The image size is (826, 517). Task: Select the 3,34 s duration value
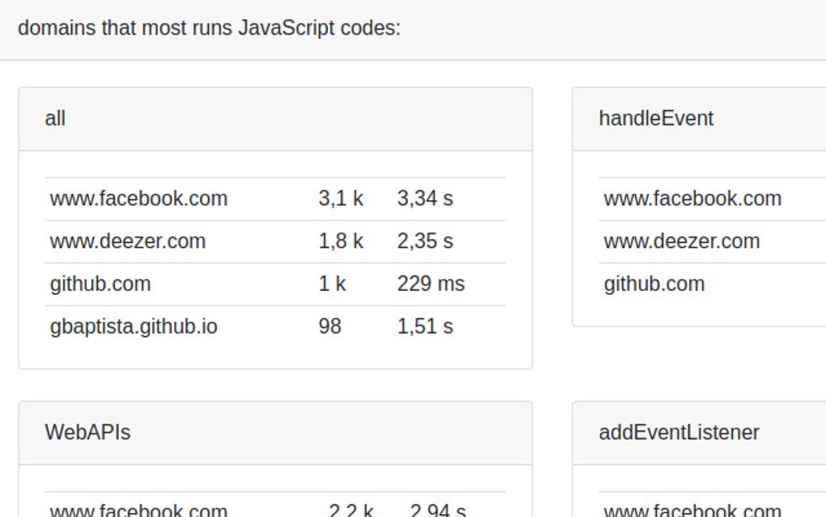[x=424, y=199]
